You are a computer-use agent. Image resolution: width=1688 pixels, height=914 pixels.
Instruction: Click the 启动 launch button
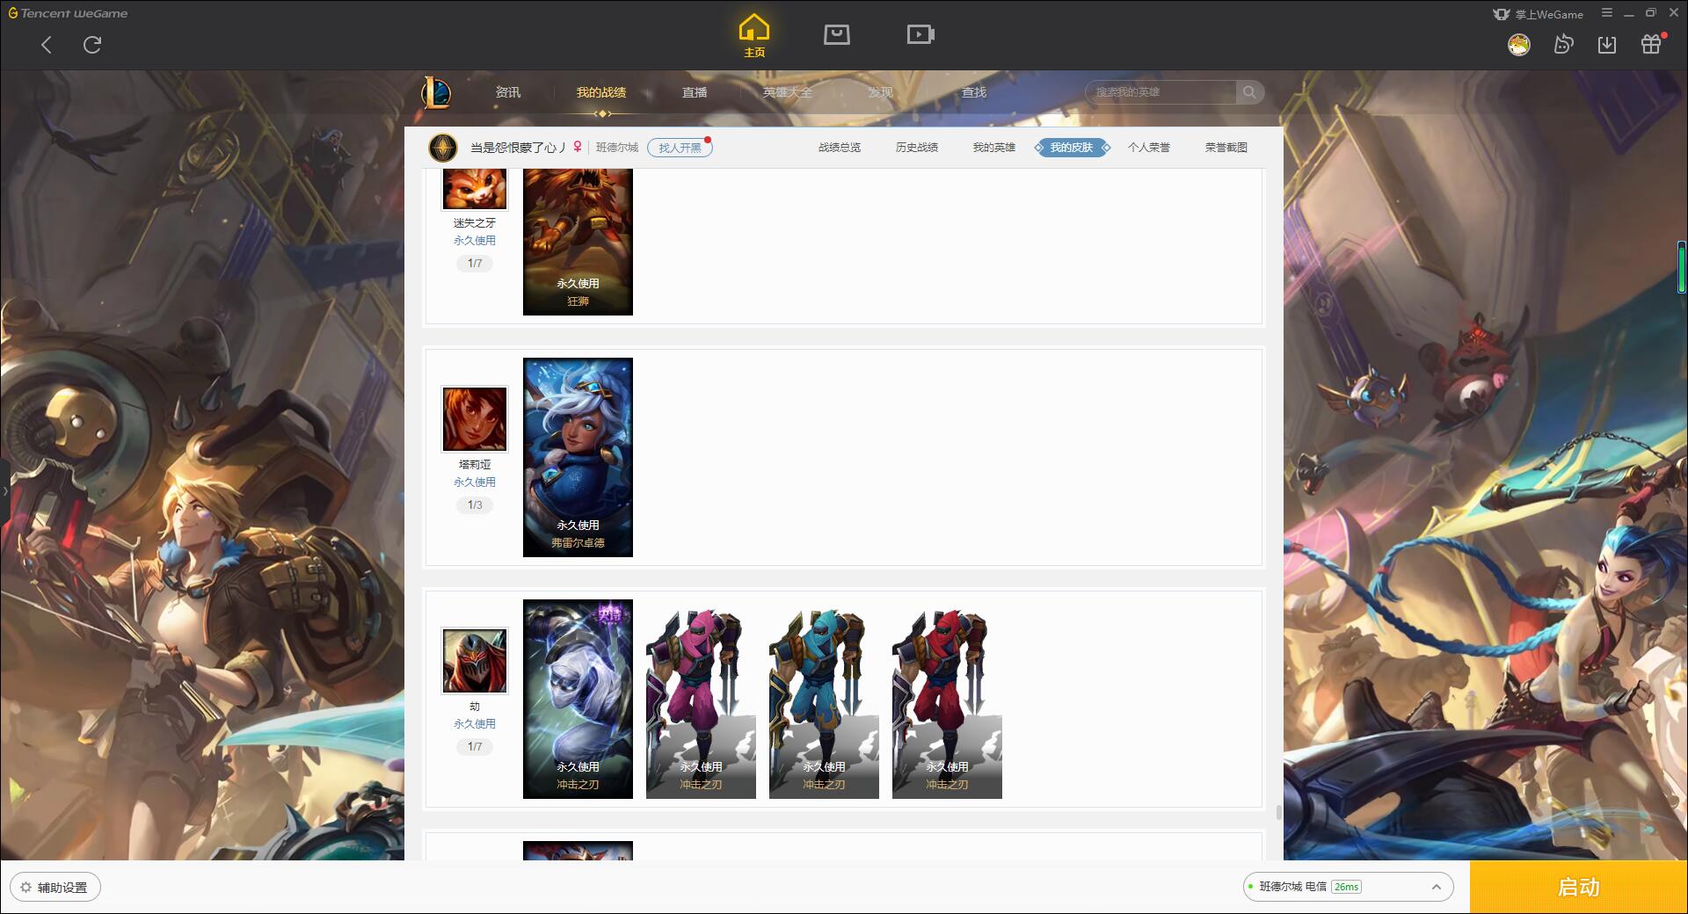point(1579,888)
